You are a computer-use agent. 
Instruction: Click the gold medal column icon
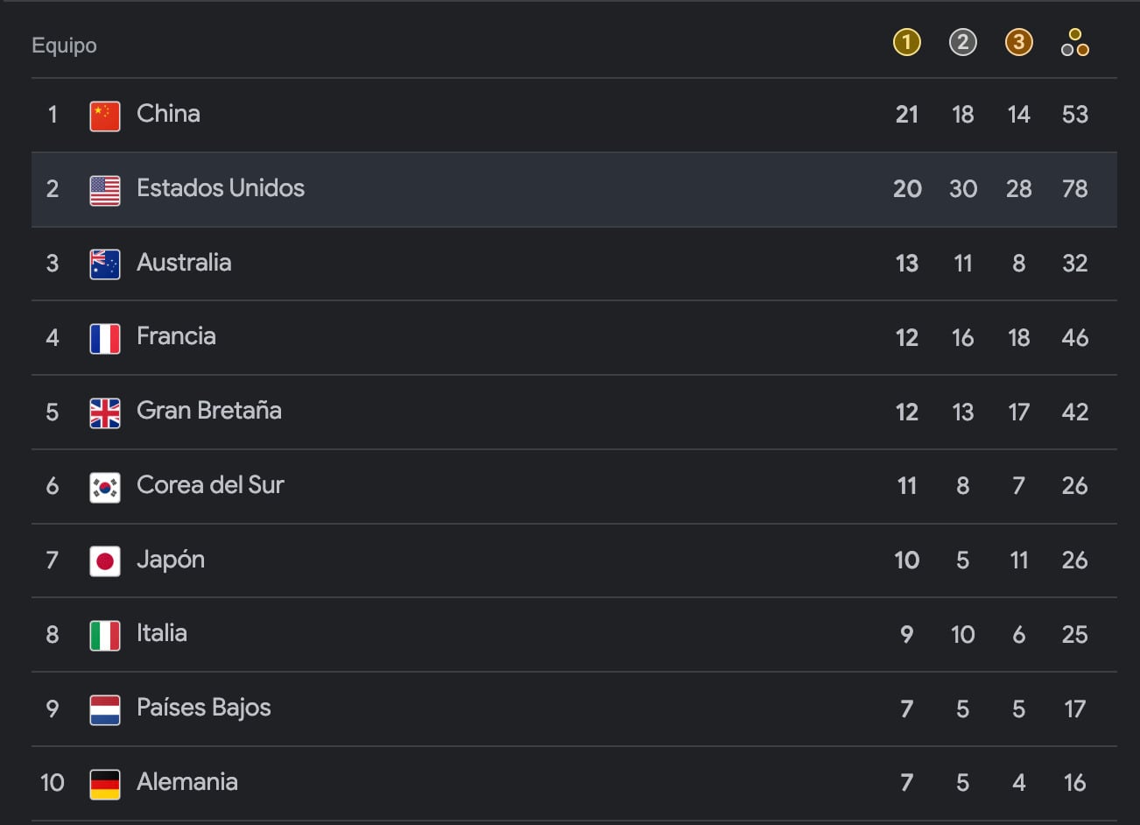(x=906, y=42)
